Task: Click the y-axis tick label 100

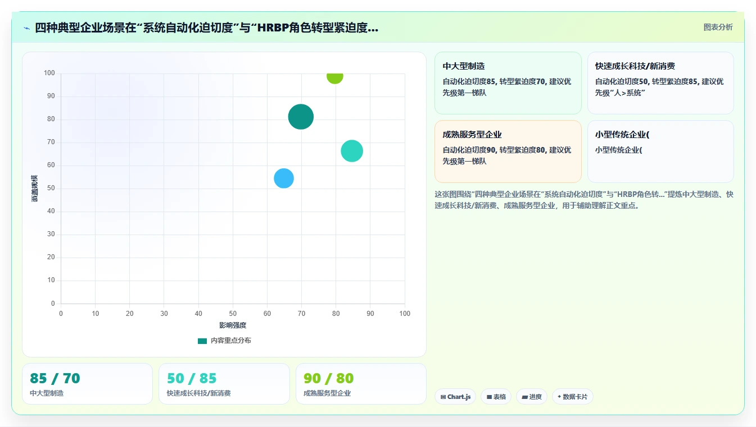Action: point(49,73)
